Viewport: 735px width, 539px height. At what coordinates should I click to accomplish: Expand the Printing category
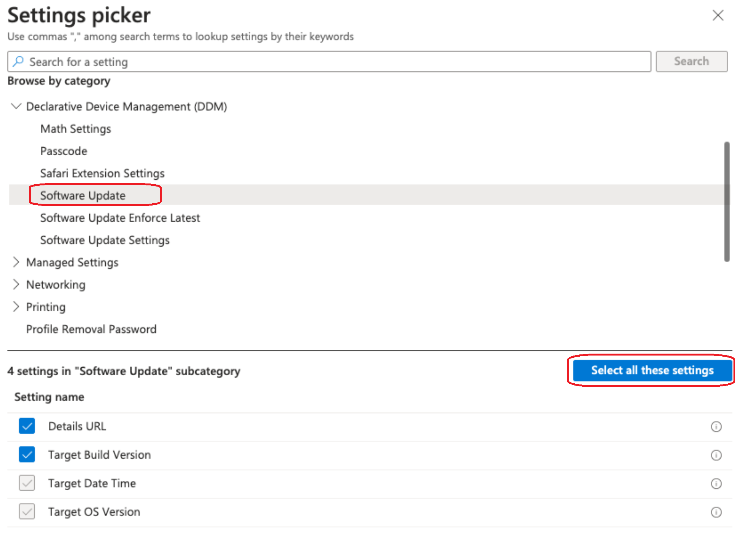(x=16, y=307)
